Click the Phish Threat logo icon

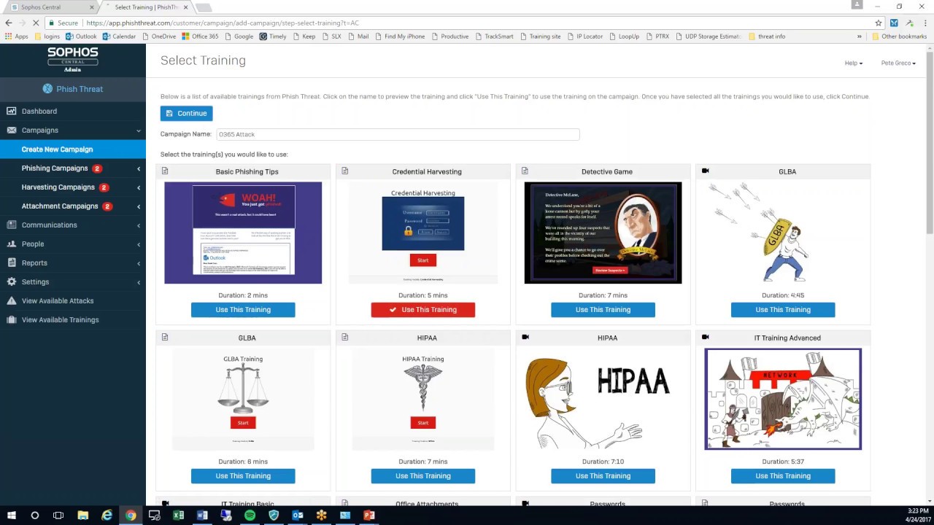click(47, 89)
